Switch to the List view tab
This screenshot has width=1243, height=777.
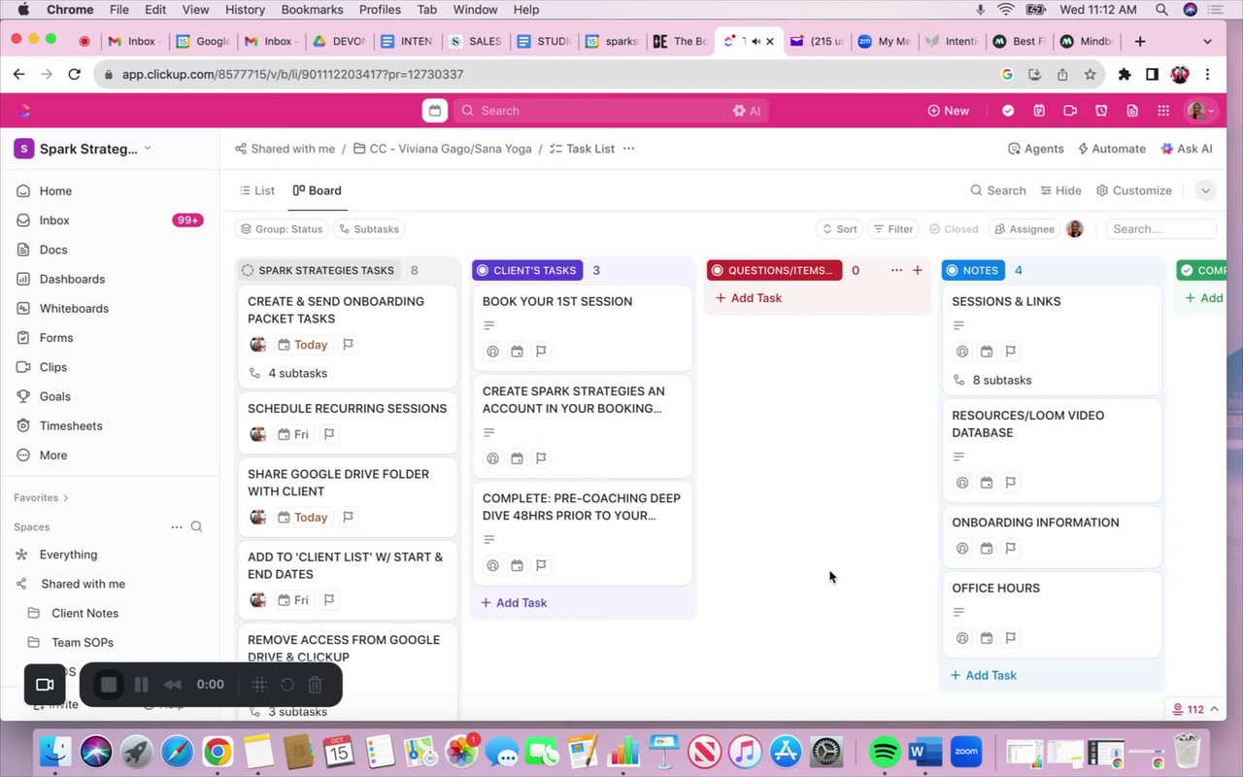point(257,190)
